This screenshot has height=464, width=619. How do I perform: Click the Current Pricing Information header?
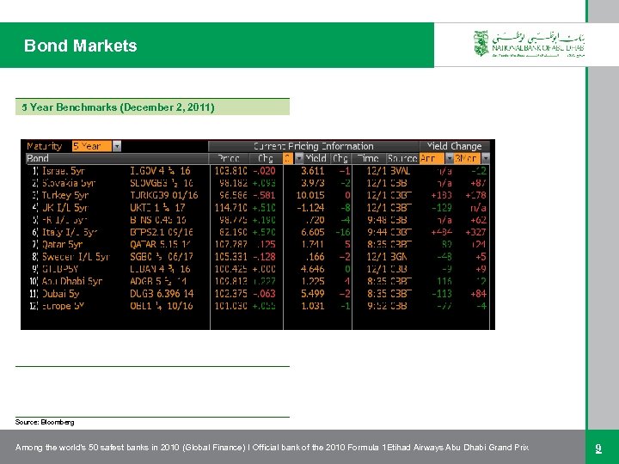tap(314, 146)
